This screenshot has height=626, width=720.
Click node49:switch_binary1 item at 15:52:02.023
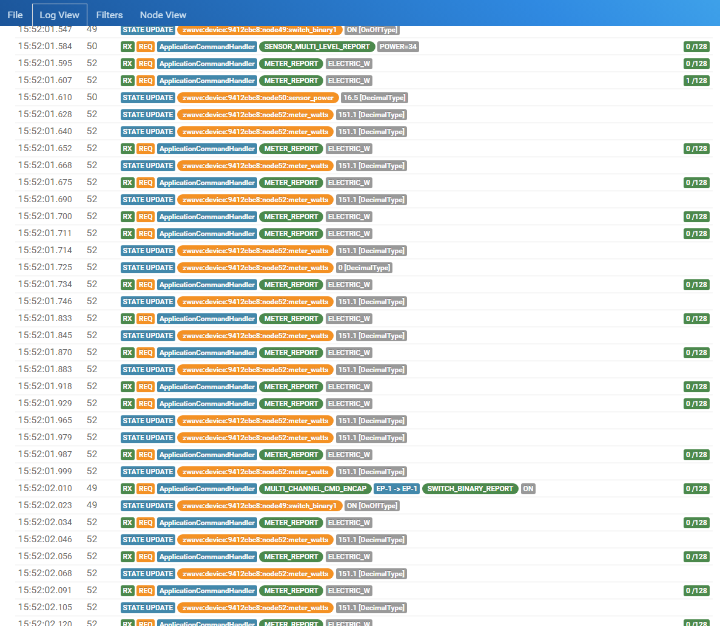(260, 506)
